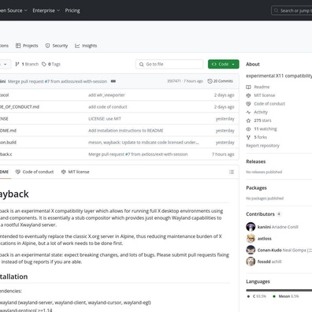This screenshot has height=312, width=312.
Task: Open Add installation instructions to README commit
Action: tap(126, 131)
